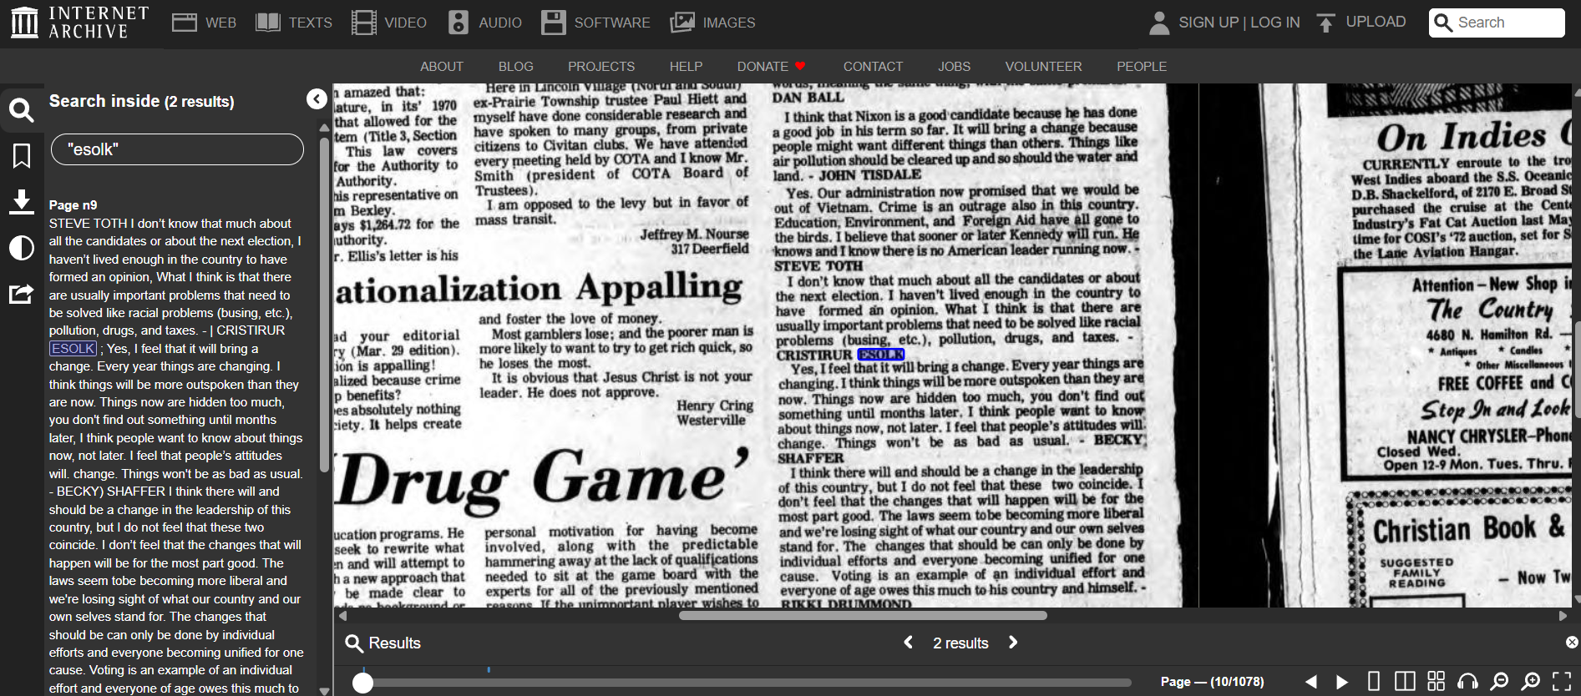Select the sidebar search magnifier icon
Viewport: 1581px width, 696px height.
coord(22,110)
